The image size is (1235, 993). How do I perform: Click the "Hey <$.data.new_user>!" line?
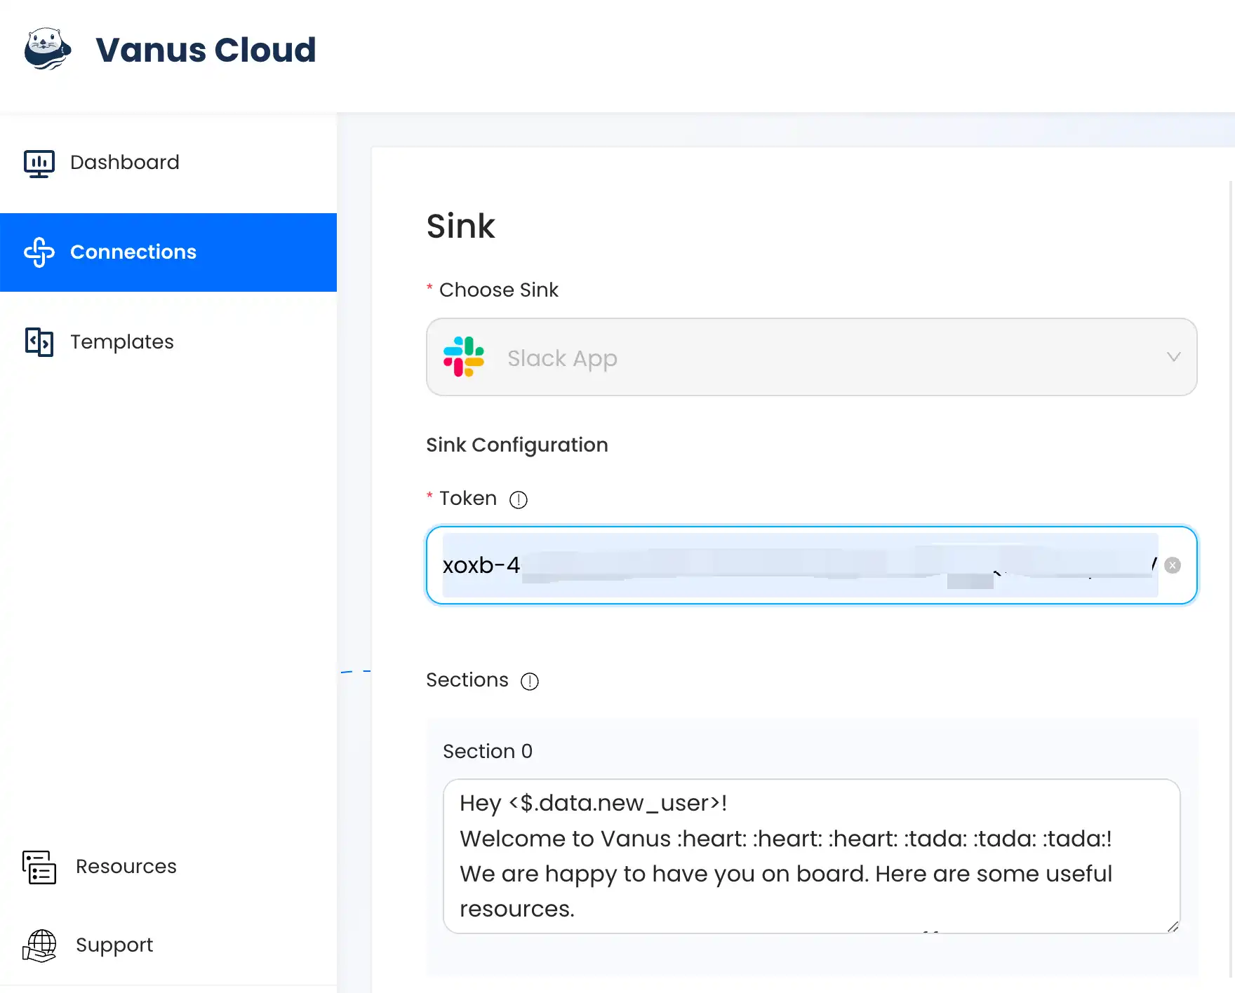click(594, 804)
